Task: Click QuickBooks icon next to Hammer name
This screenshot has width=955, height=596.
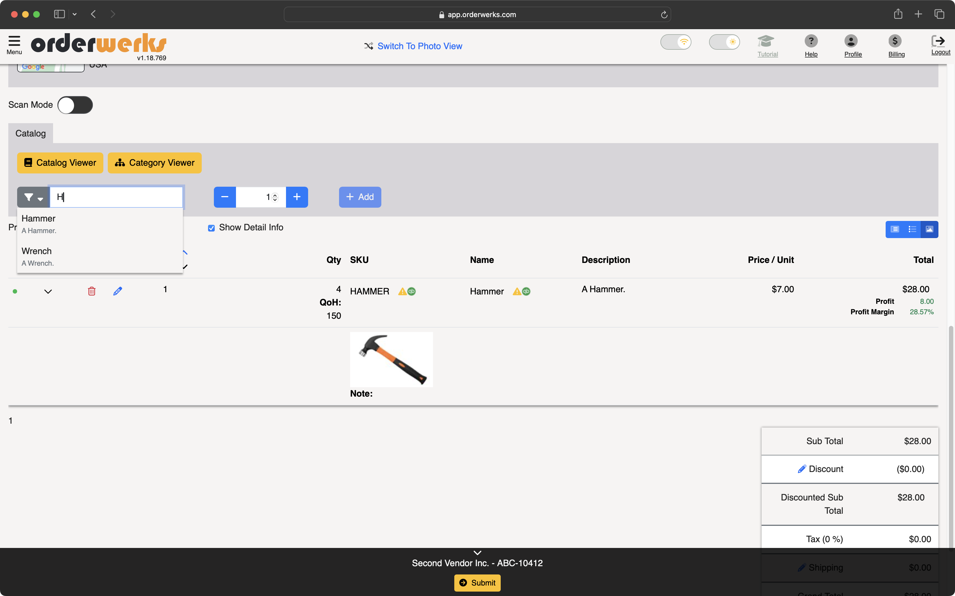Action: (526, 292)
